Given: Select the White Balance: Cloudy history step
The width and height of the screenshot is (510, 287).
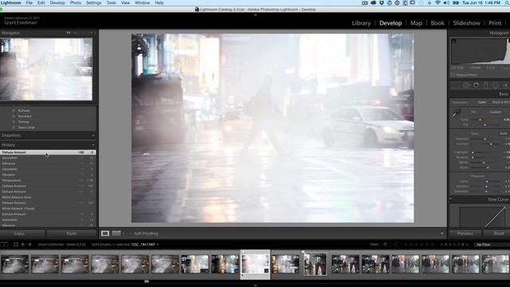Looking at the screenshot, I should [x=48, y=209].
